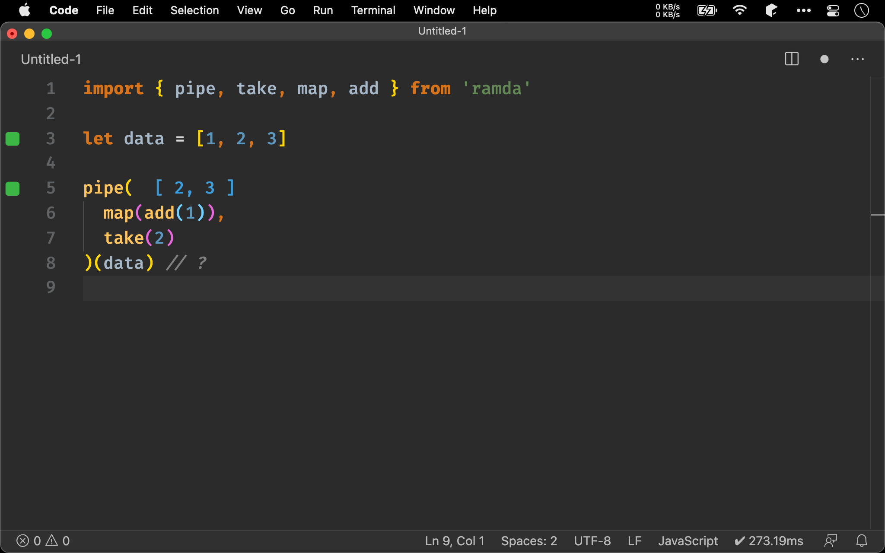Select language mode JavaScript
Screen dimensions: 885x553
point(688,541)
